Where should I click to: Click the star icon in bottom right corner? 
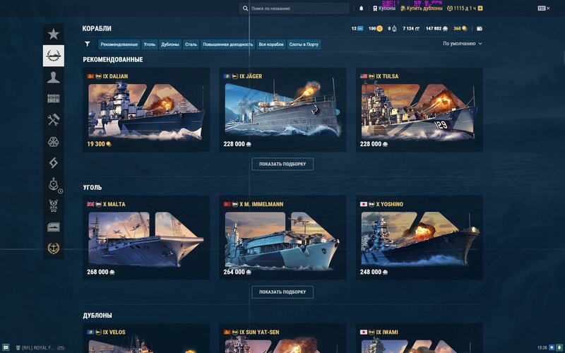point(552,347)
